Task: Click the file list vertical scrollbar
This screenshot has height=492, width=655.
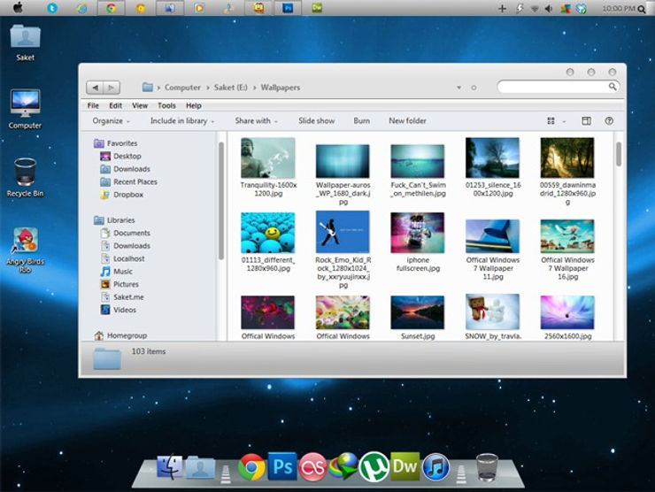Action: (618, 154)
